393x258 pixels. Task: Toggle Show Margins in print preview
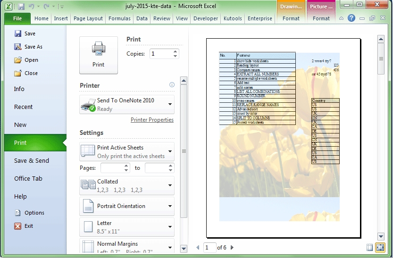[x=369, y=247]
